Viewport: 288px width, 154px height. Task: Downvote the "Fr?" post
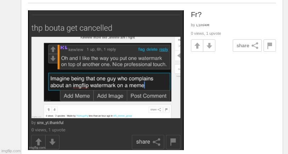[x=209, y=46]
